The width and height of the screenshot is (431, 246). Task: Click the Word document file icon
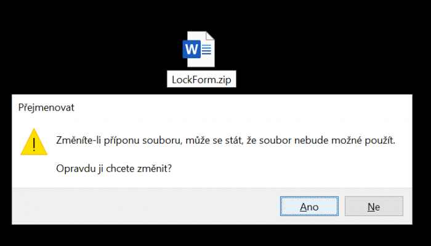199,49
